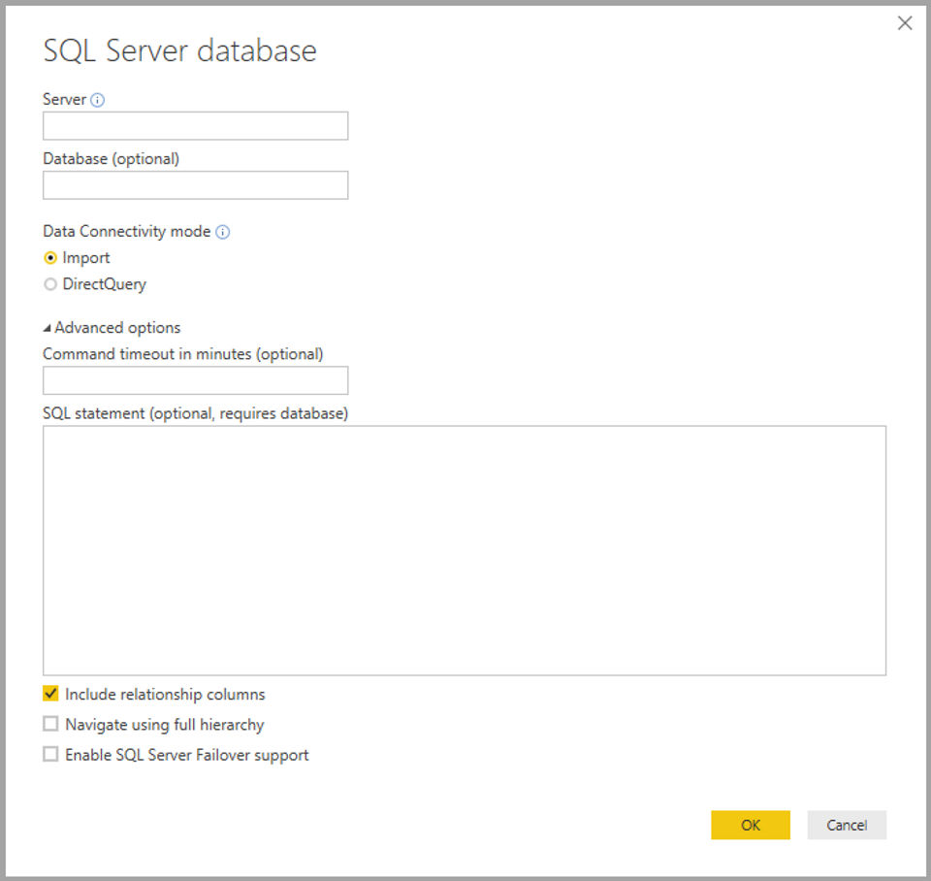Enable SQL Server Failover support checkbox

(x=51, y=755)
